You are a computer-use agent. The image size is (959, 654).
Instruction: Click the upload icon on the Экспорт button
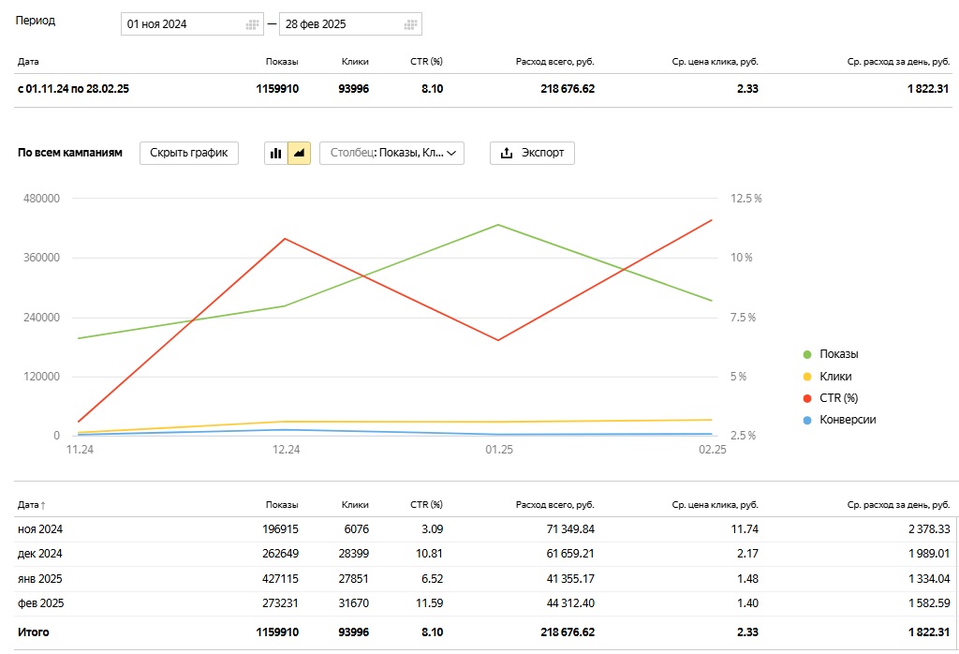click(x=507, y=153)
